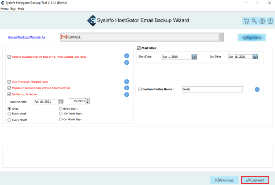Choose Every Month radio button

tap(9, 120)
